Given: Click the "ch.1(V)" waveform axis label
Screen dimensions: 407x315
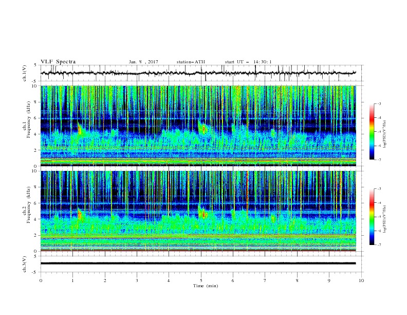Looking at the screenshot, I should pos(25,73).
